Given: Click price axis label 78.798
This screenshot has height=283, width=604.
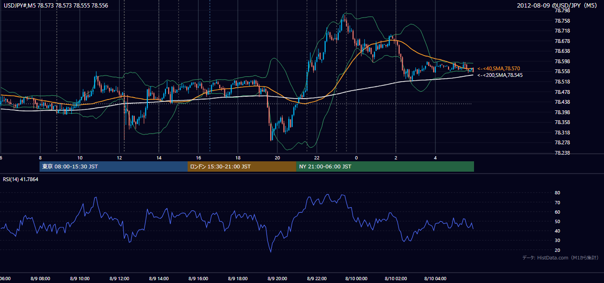Looking at the screenshot, I should click(x=562, y=10).
